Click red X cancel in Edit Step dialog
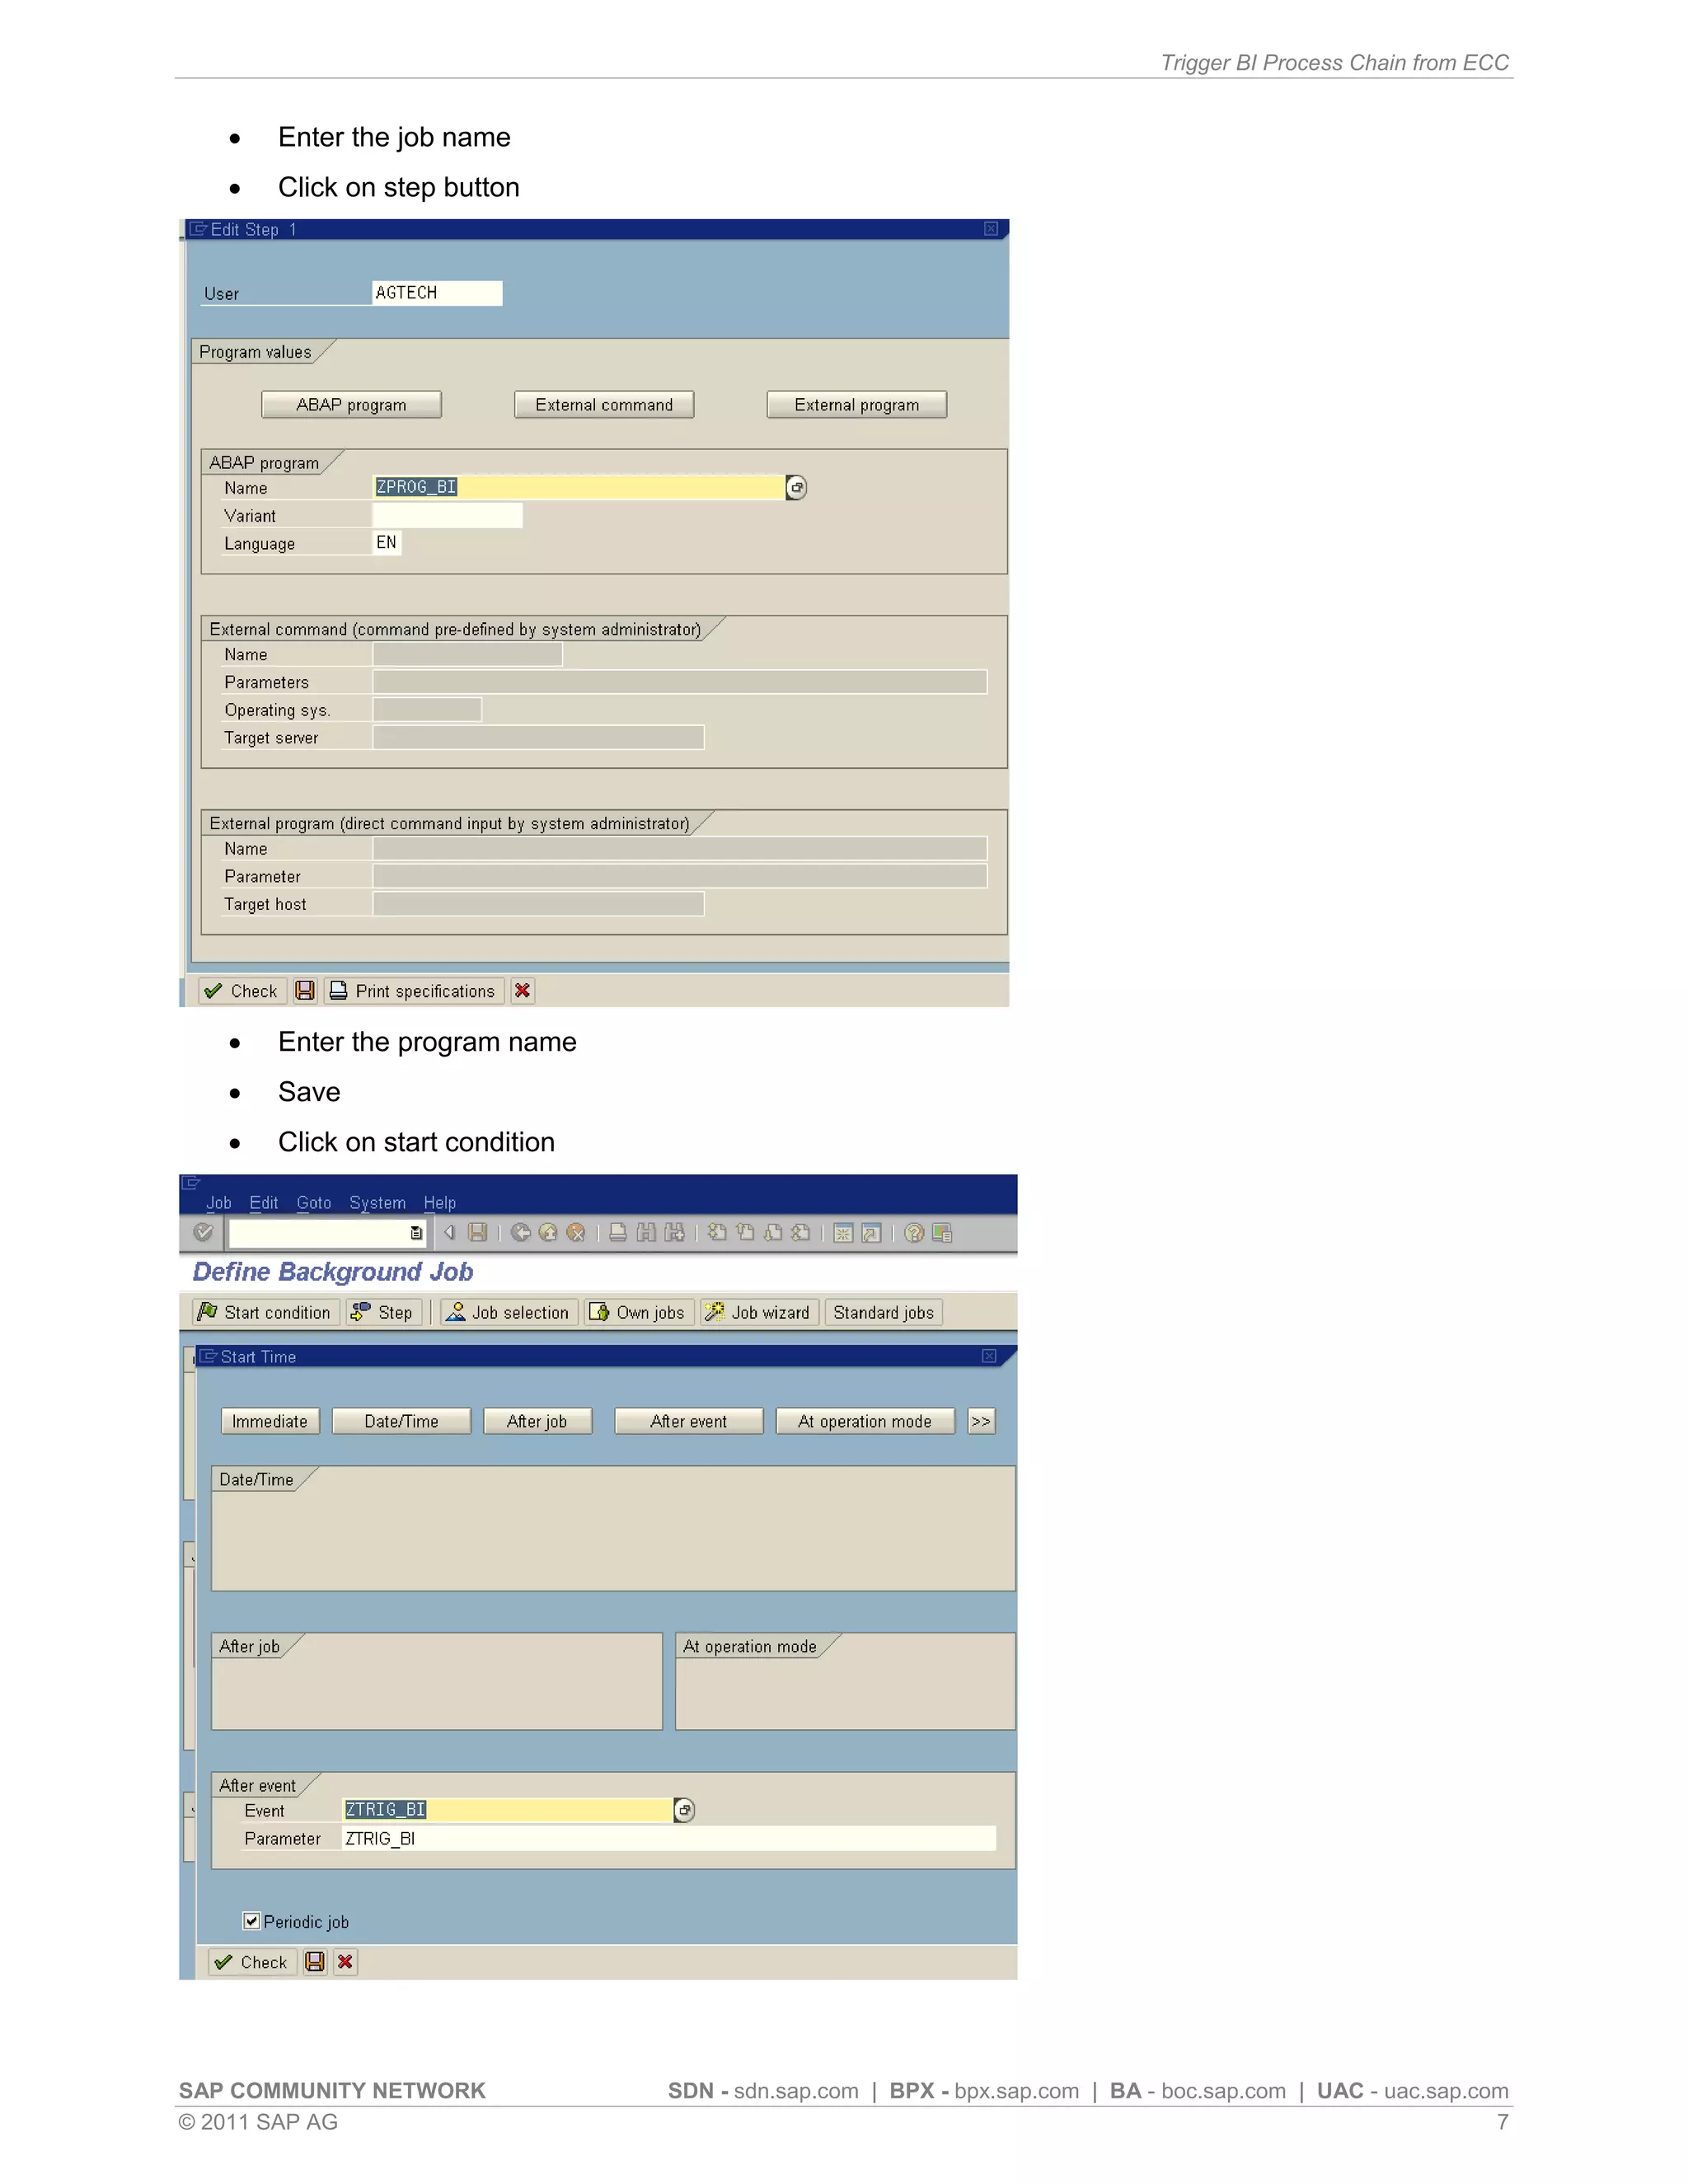 click(522, 991)
